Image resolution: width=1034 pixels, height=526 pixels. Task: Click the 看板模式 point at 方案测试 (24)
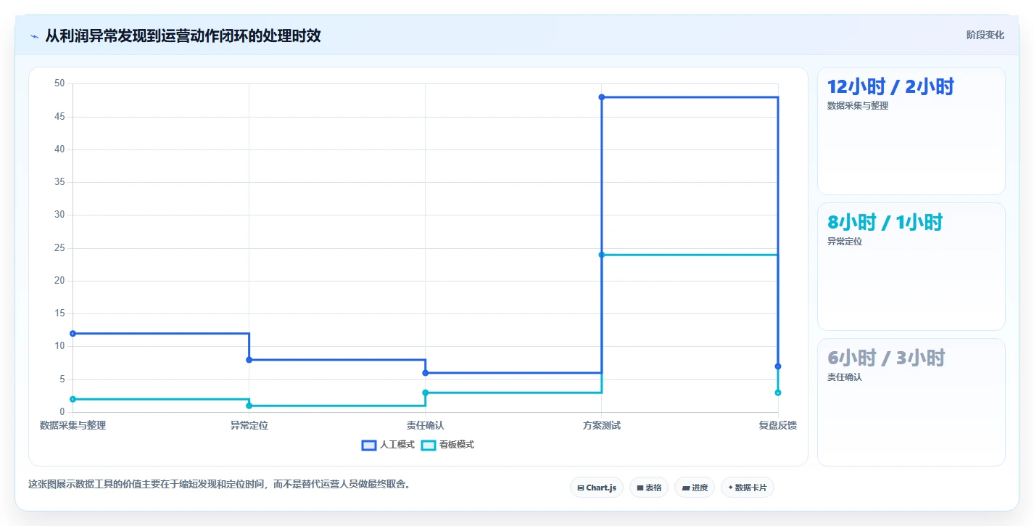pyautogui.click(x=602, y=255)
